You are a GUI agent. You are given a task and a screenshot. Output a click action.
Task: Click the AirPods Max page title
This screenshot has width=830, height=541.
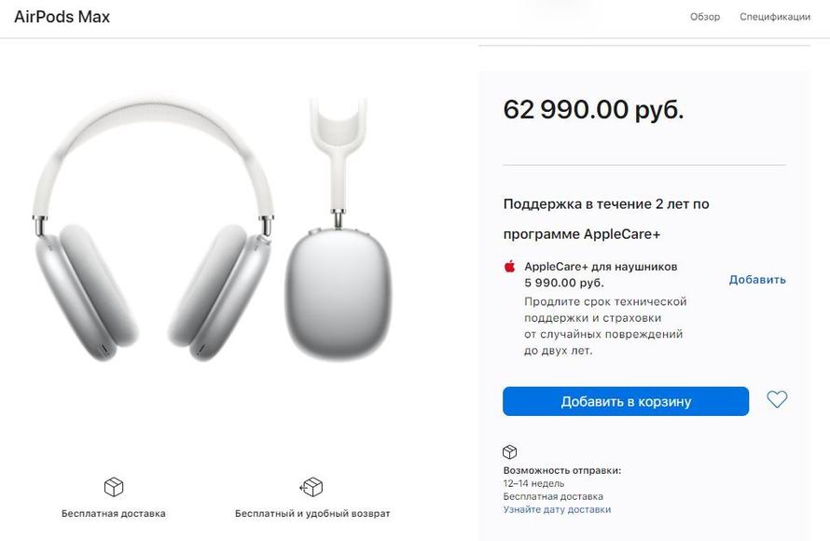point(62,17)
